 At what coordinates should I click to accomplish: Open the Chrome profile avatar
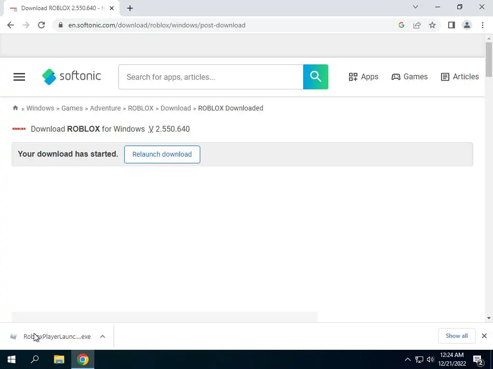point(467,25)
